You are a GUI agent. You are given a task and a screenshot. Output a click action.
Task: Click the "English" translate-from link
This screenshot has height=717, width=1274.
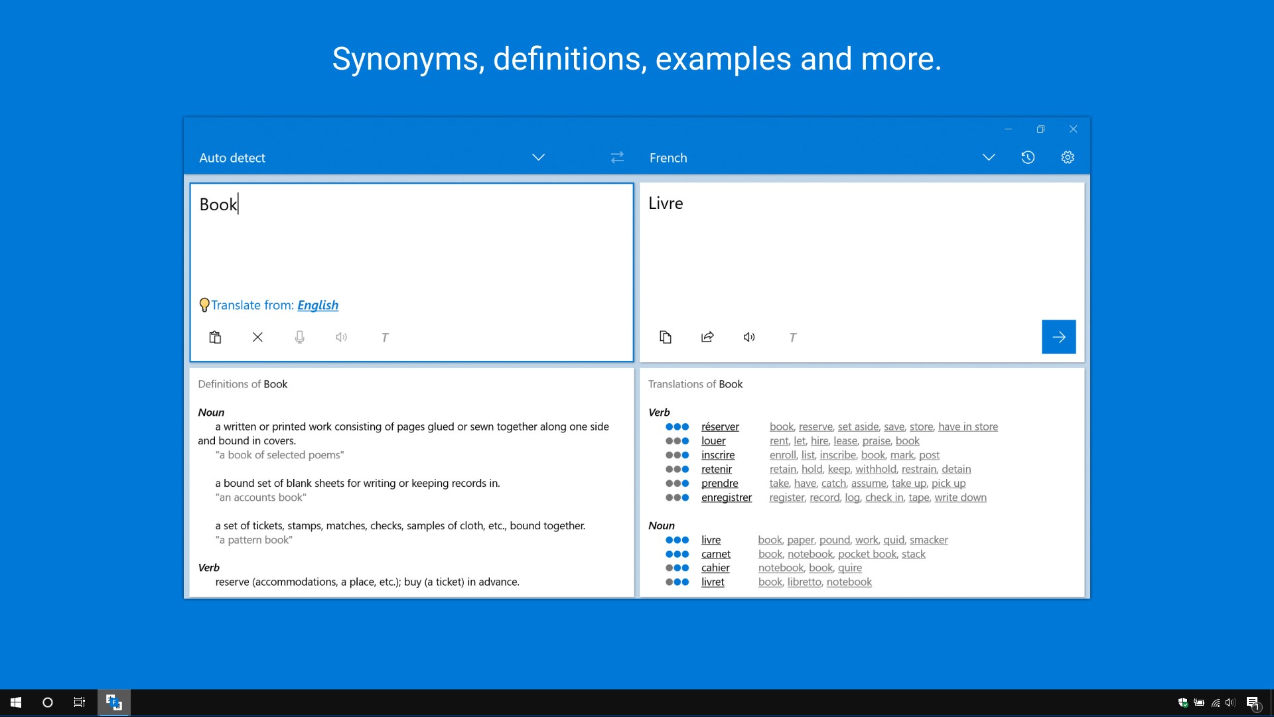tap(318, 305)
